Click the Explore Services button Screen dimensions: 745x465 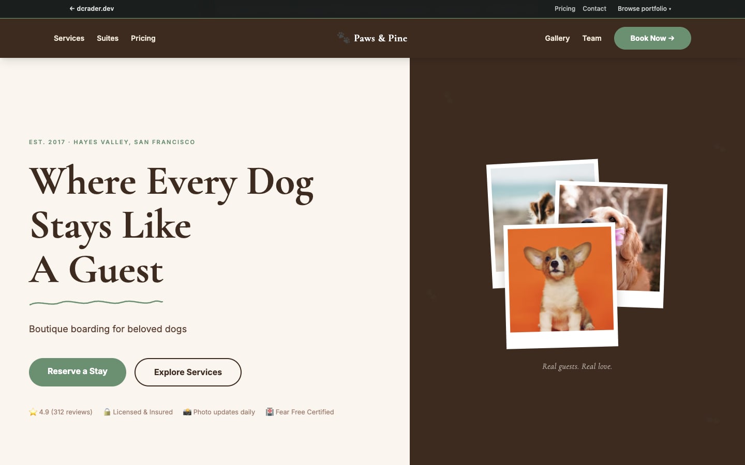point(188,372)
